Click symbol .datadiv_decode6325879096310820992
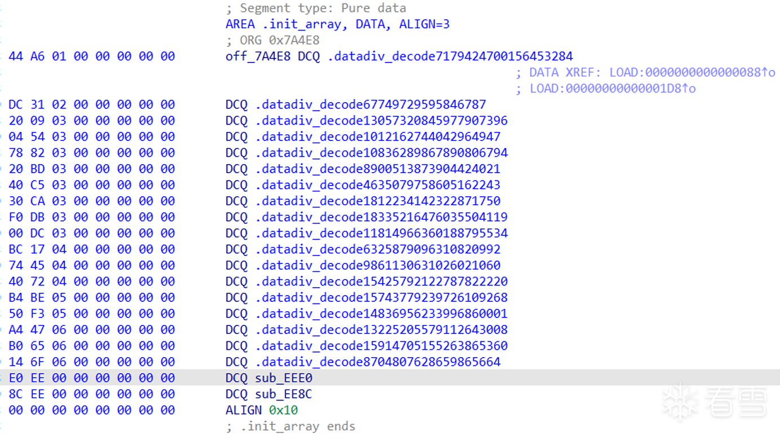The image size is (780, 436). (x=378, y=249)
